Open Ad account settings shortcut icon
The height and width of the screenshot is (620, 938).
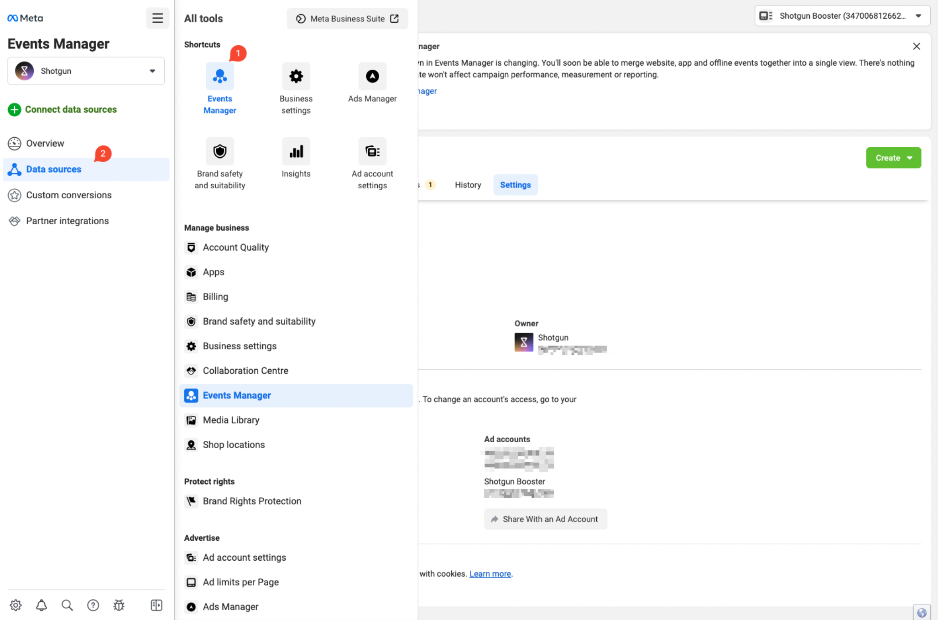coord(372,151)
